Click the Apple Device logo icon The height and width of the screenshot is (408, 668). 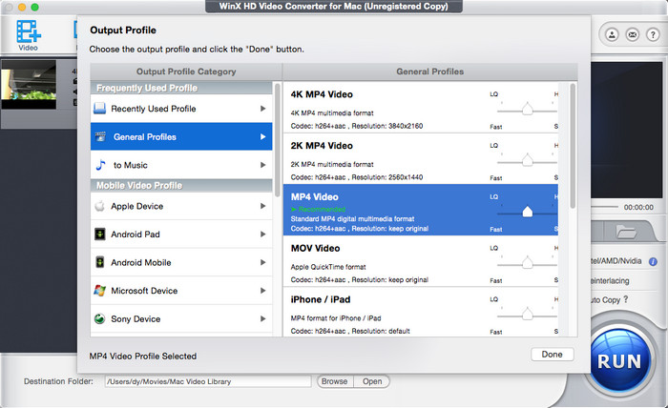pyautogui.click(x=99, y=206)
